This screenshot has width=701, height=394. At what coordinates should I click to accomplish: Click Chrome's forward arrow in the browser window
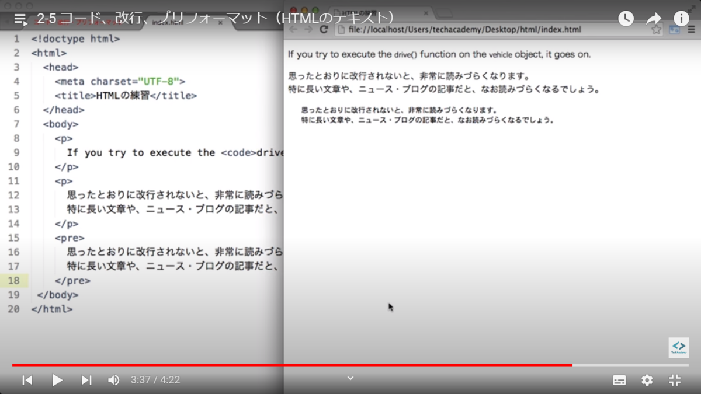308,29
